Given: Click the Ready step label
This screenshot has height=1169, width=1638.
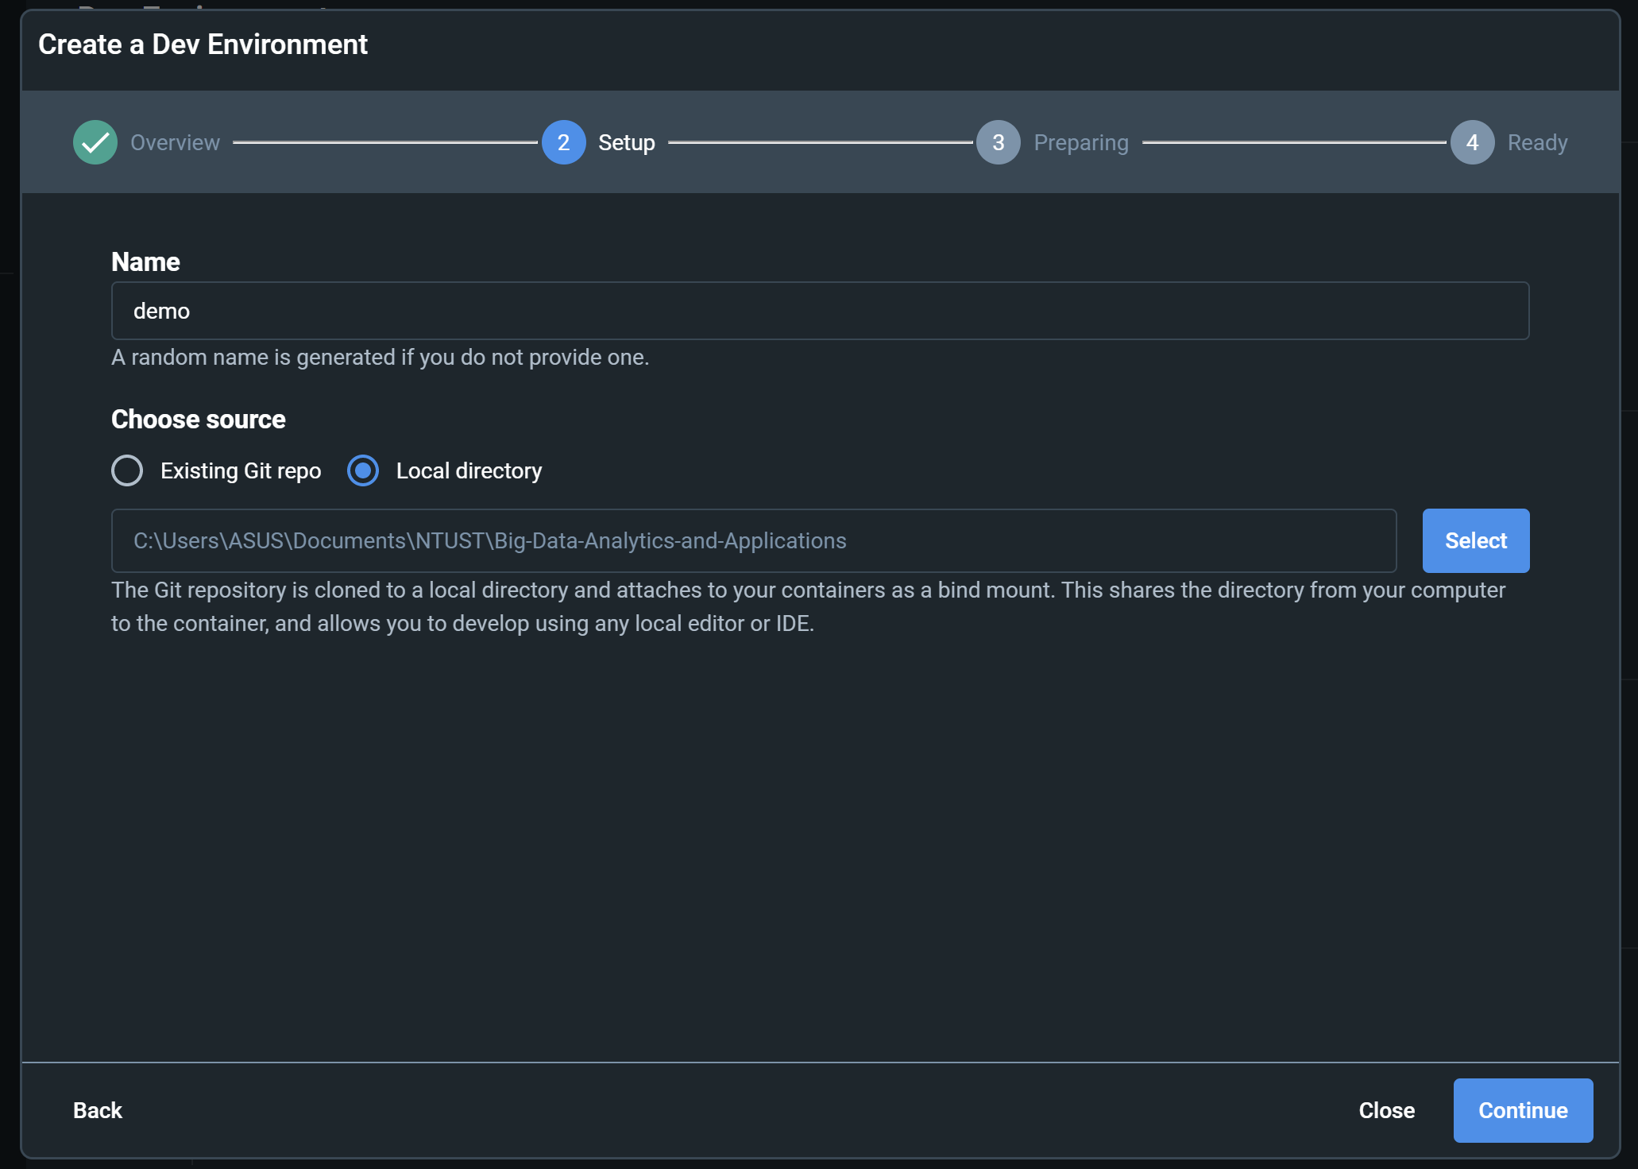Looking at the screenshot, I should (x=1537, y=142).
